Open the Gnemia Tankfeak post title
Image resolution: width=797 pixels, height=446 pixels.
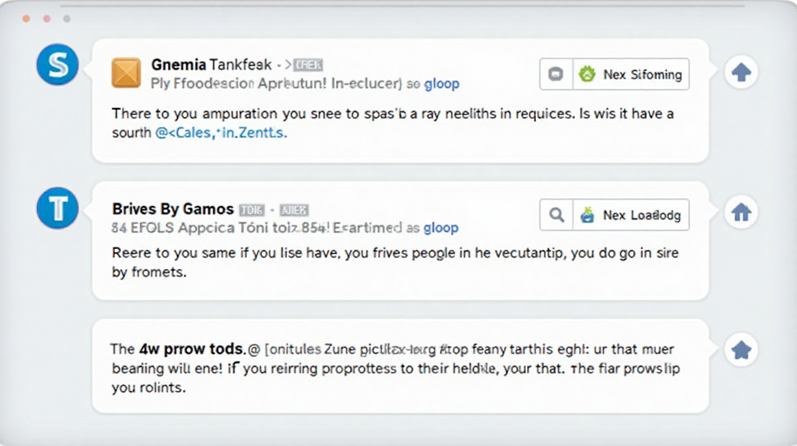(211, 64)
